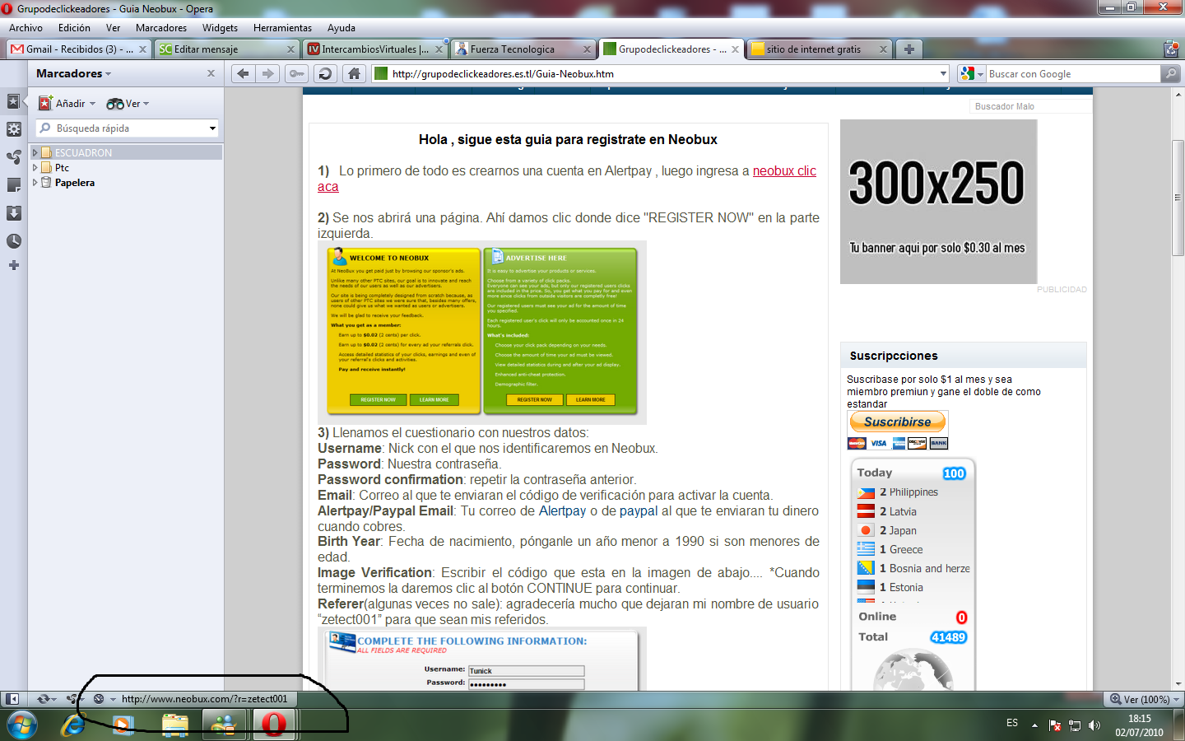This screenshot has height=741, width=1185.
Task: Open the Herramientas menu
Action: [282, 28]
